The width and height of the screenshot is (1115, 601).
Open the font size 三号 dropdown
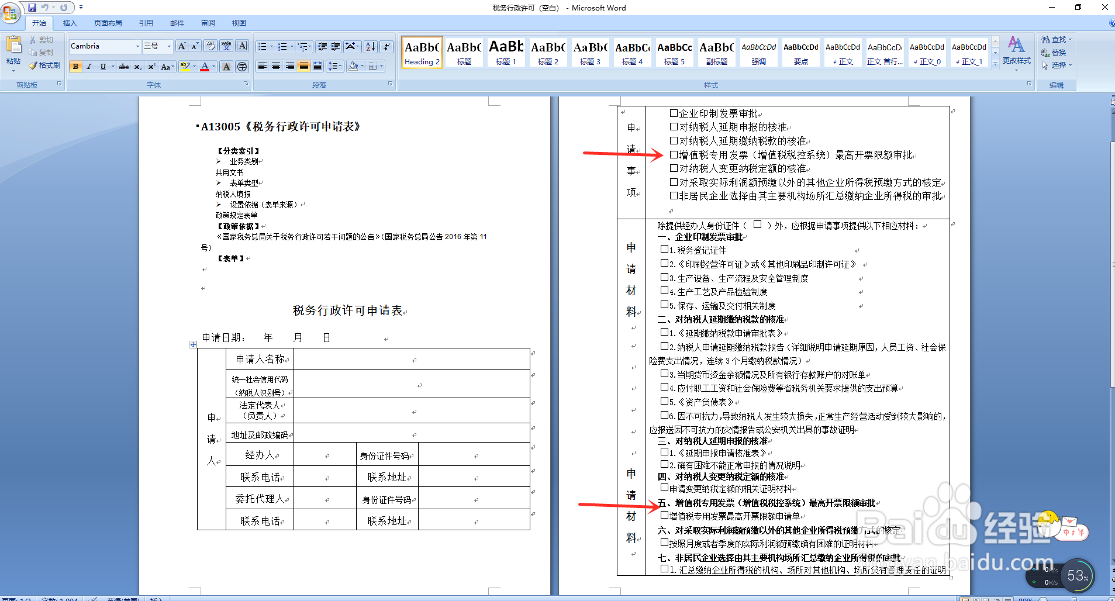coord(168,46)
